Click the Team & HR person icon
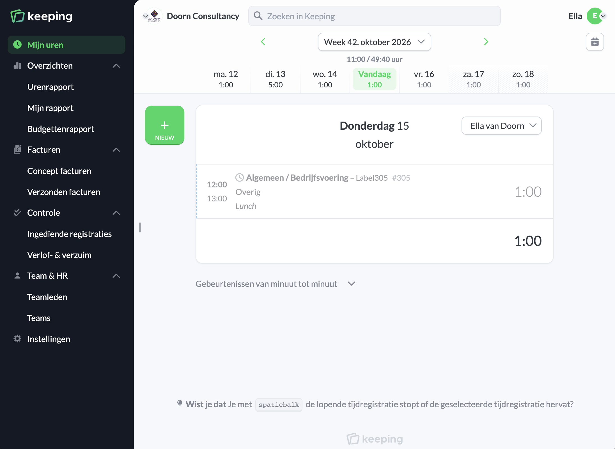Image resolution: width=615 pixels, height=449 pixels. (x=17, y=276)
